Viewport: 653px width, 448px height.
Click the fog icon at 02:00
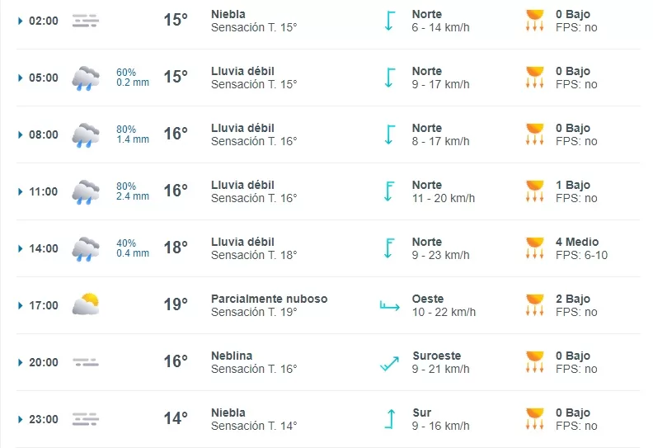click(85, 21)
